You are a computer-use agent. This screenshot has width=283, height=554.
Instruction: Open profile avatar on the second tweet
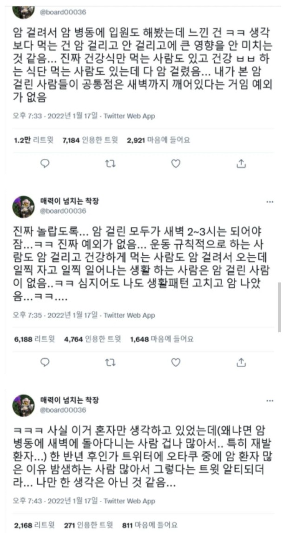(x=24, y=207)
